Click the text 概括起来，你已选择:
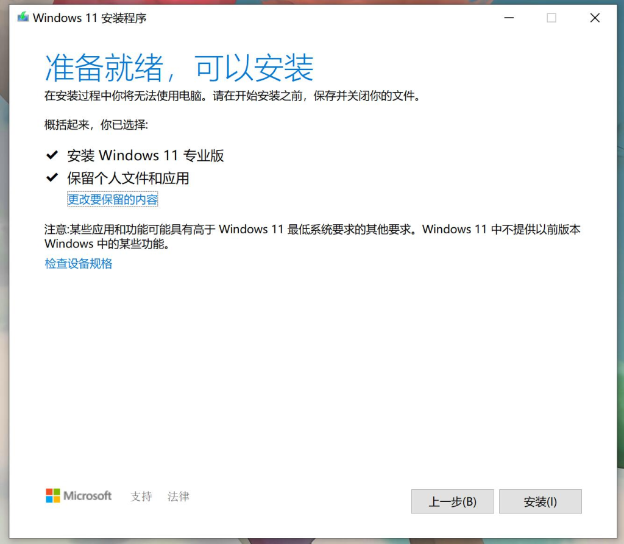The height and width of the screenshot is (544, 624). [x=96, y=125]
